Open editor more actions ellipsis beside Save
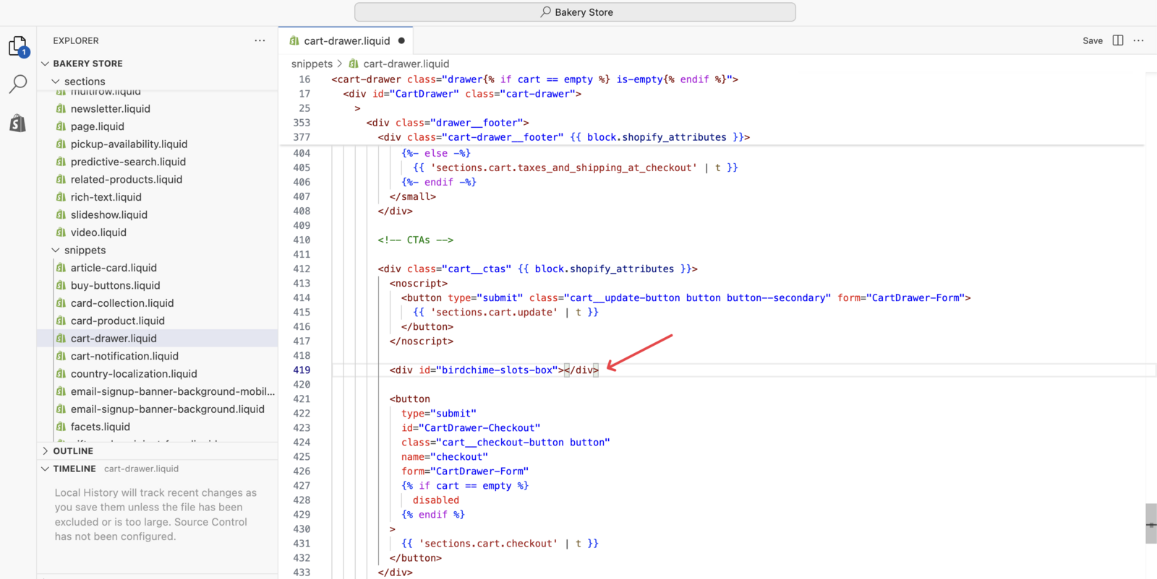Viewport: 1157px width, 579px height. [x=1139, y=40]
